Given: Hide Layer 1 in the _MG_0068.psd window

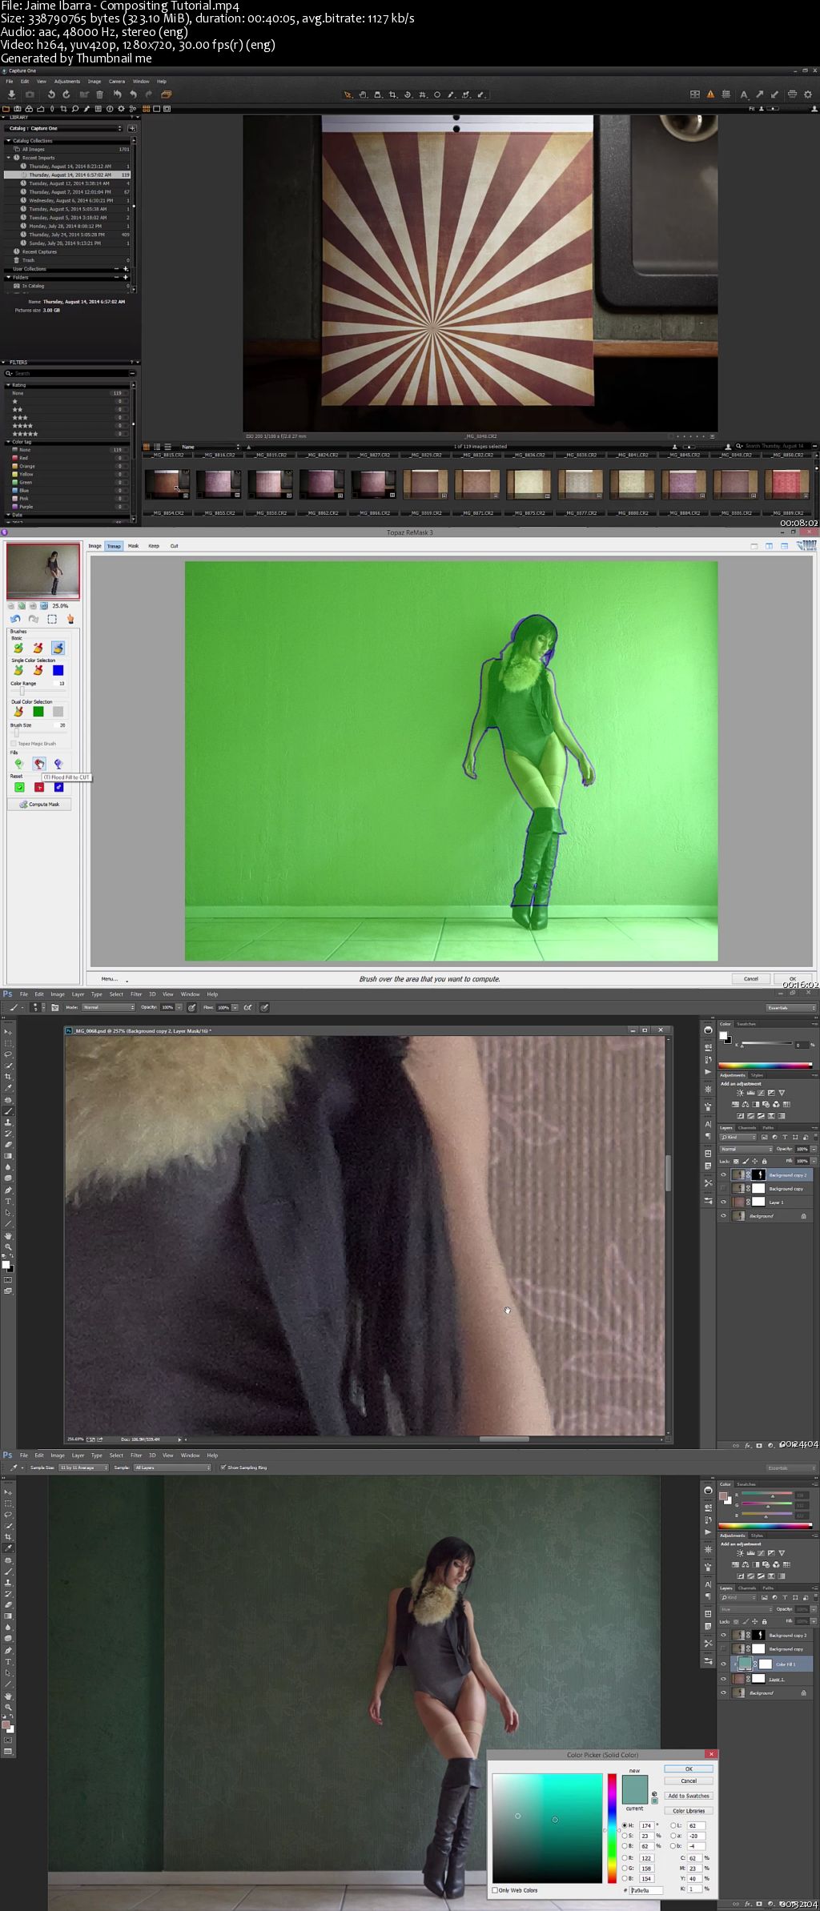Looking at the screenshot, I should pos(724,1202).
